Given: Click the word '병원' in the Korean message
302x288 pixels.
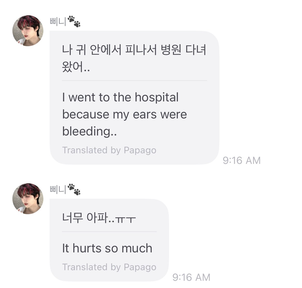Looking at the screenshot, I should pos(172,50).
